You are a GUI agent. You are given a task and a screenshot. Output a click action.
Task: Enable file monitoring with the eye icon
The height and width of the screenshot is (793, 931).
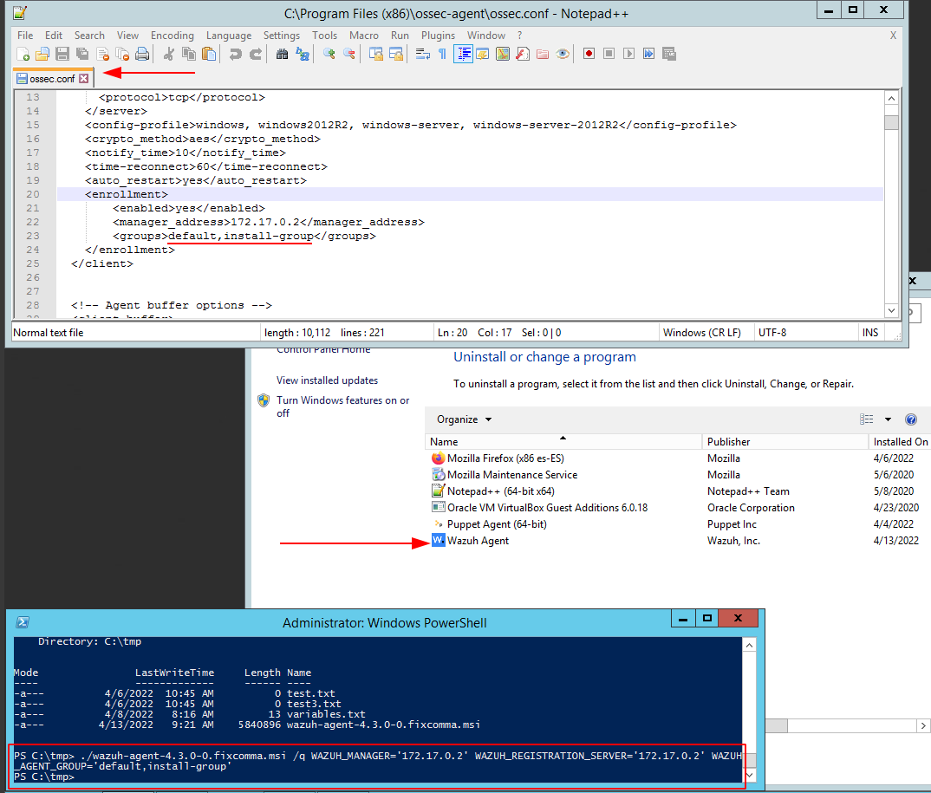[x=563, y=54]
